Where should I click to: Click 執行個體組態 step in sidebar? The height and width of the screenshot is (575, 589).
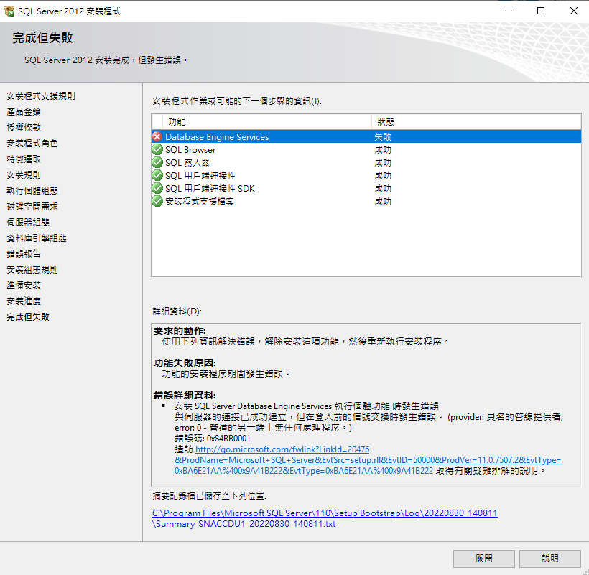[x=32, y=191]
